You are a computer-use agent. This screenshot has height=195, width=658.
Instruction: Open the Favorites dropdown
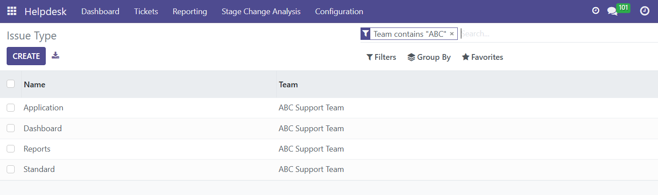tap(483, 57)
